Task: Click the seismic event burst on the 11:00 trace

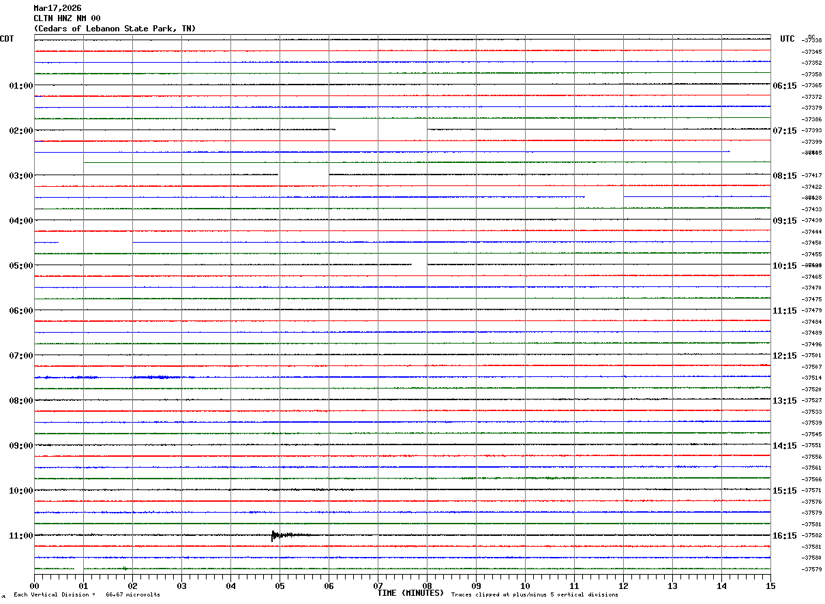Action: (x=285, y=535)
